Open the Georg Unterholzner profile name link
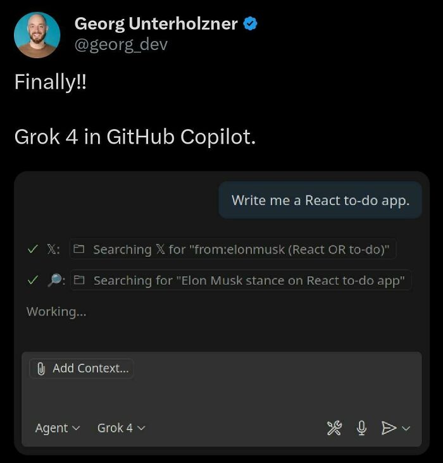Image resolution: width=443 pixels, height=463 pixels. click(156, 24)
